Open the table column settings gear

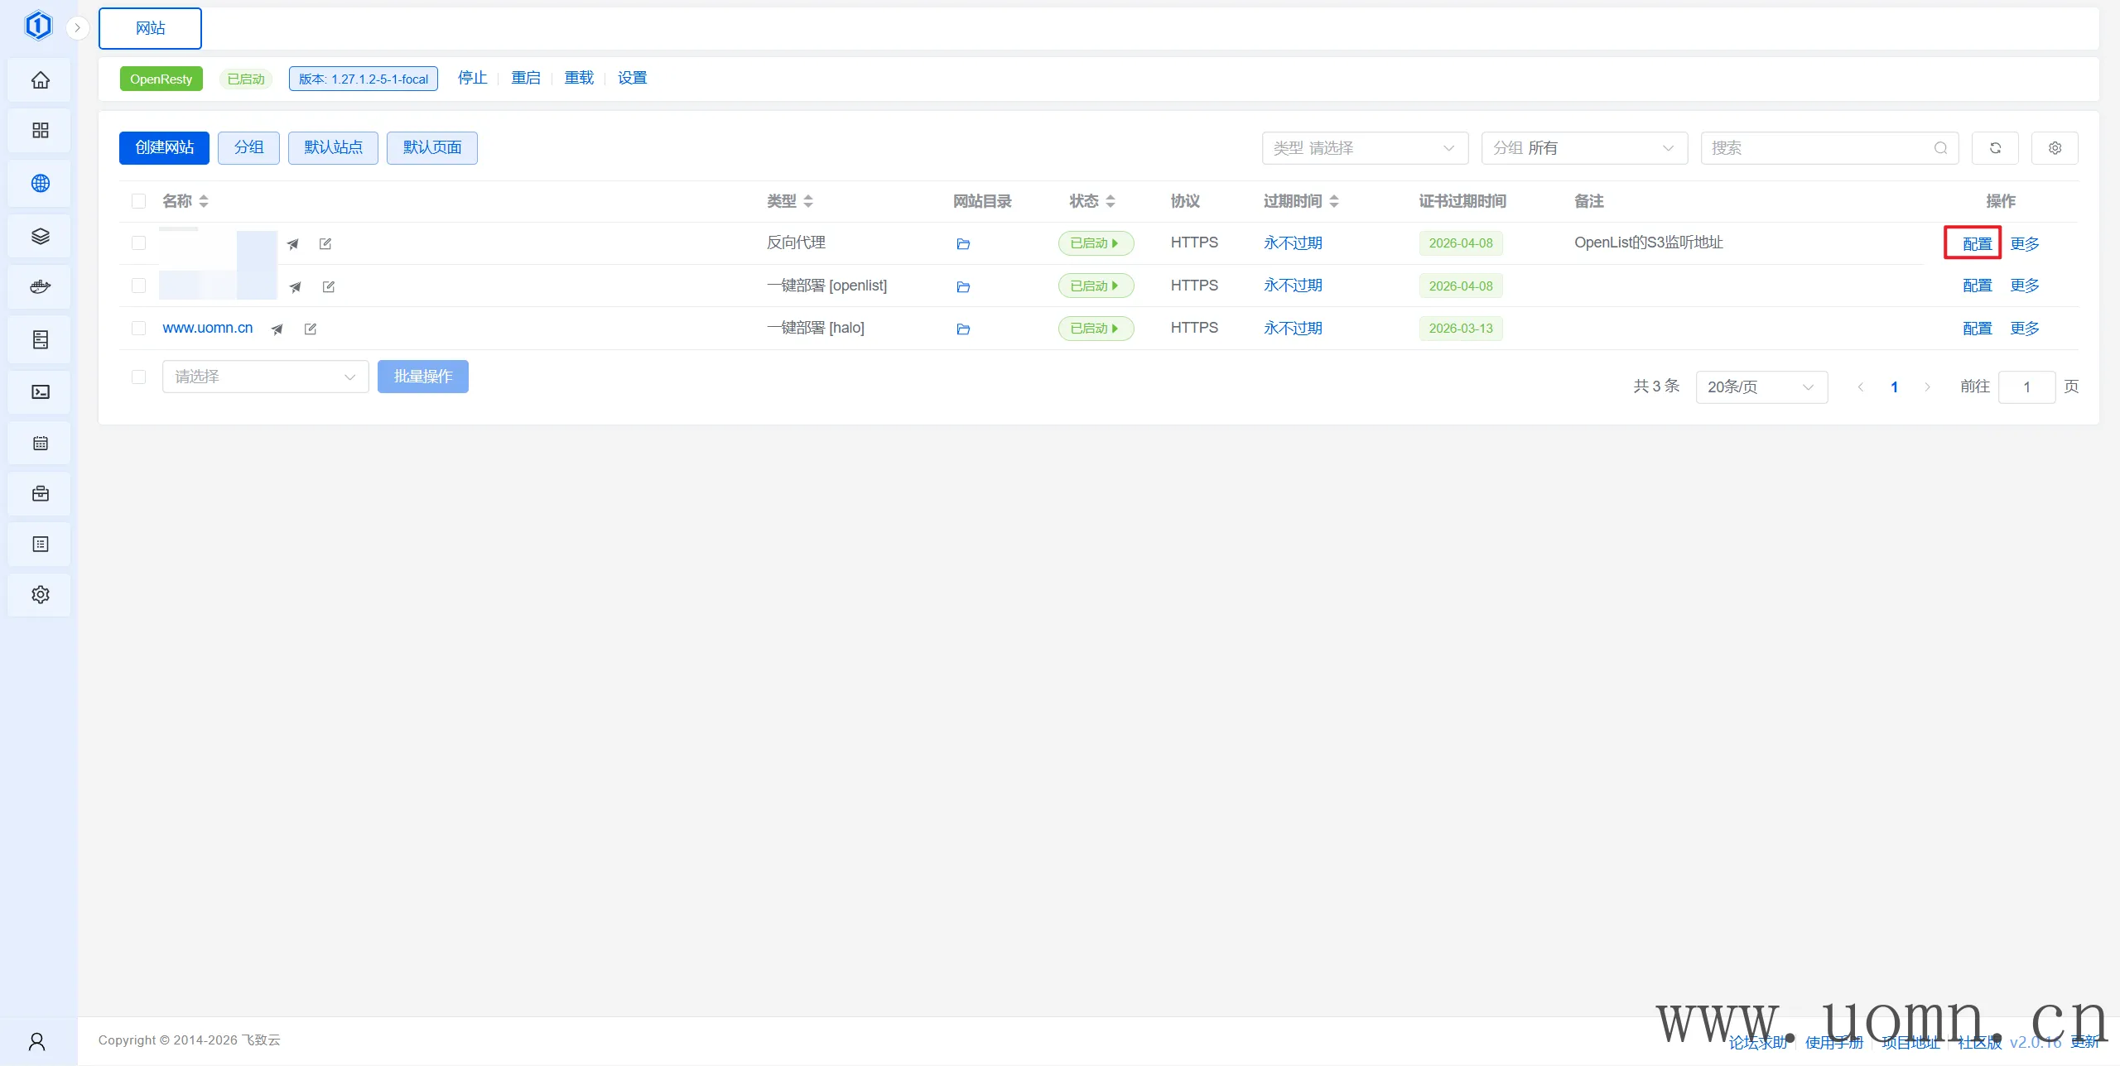(2055, 148)
